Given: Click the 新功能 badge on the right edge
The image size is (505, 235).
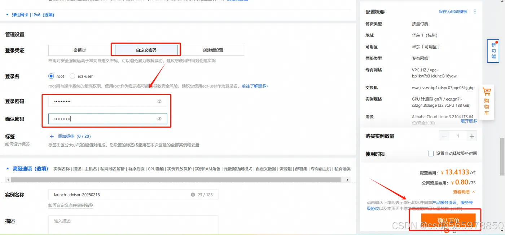Looking at the screenshot, I should click(493, 50).
